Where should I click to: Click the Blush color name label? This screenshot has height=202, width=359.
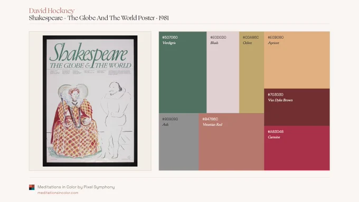point(214,43)
